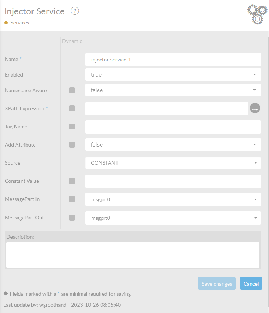Click the help question mark icon
The width and height of the screenshot is (269, 313).
point(75,11)
